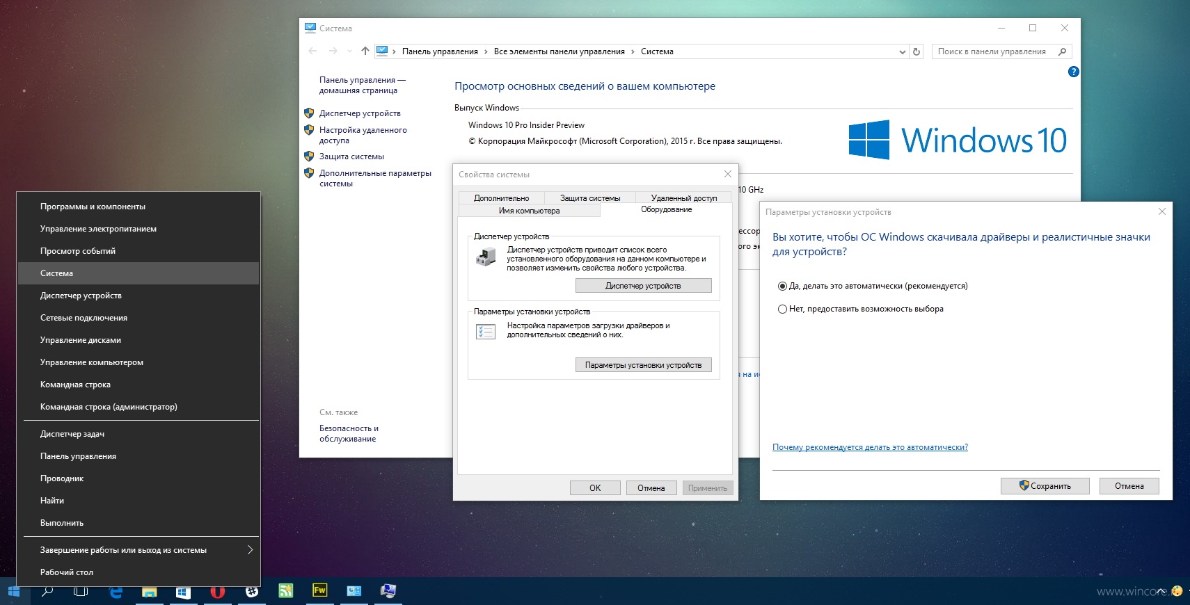Click the up arrow navigation button

point(365,51)
